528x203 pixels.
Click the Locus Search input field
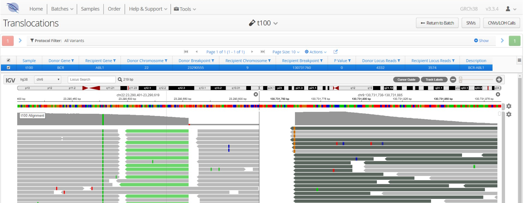click(92, 79)
